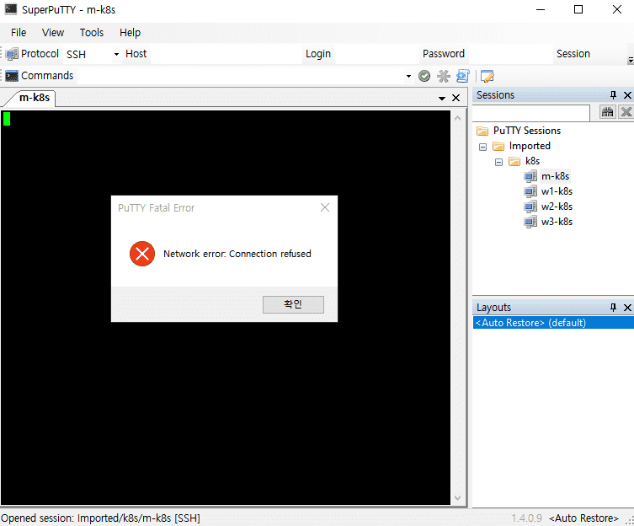
Task: Click the binoculars search icon in Sessions
Action: click(x=607, y=112)
